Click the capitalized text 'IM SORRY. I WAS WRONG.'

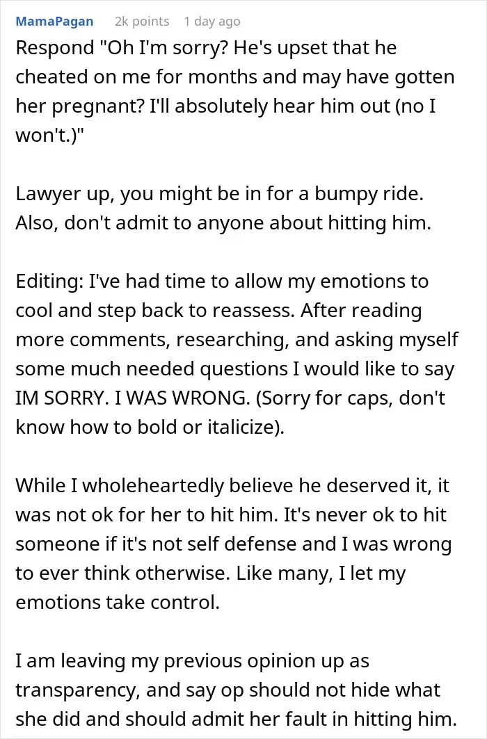pos(133,398)
